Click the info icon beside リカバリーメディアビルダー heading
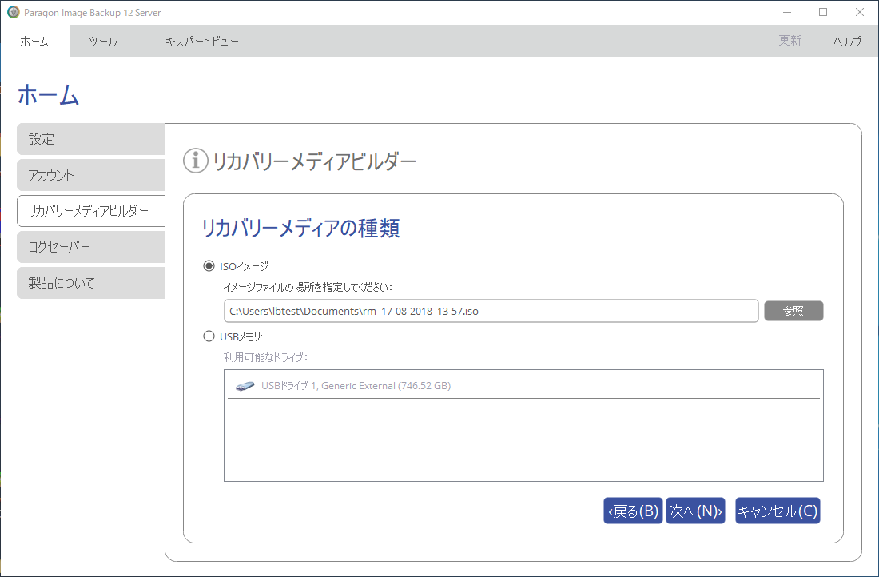Viewport: 879px width, 577px height. point(195,161)
